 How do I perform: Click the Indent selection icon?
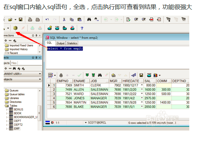click(136, 19)
